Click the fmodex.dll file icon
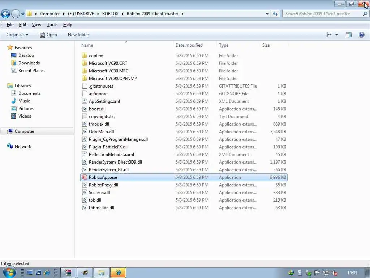This screenshot has width=370, height=278. (x=85, y=124)
